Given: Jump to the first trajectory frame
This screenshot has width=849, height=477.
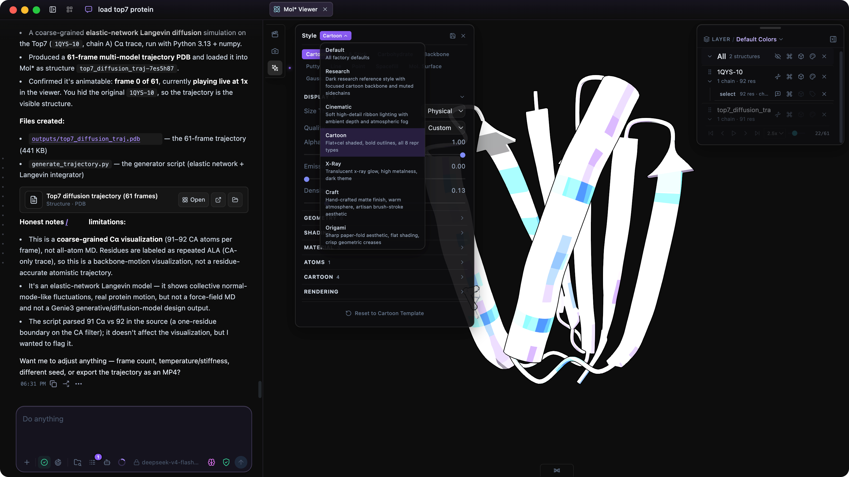Looking at the screenshot, I should (711, 133).
